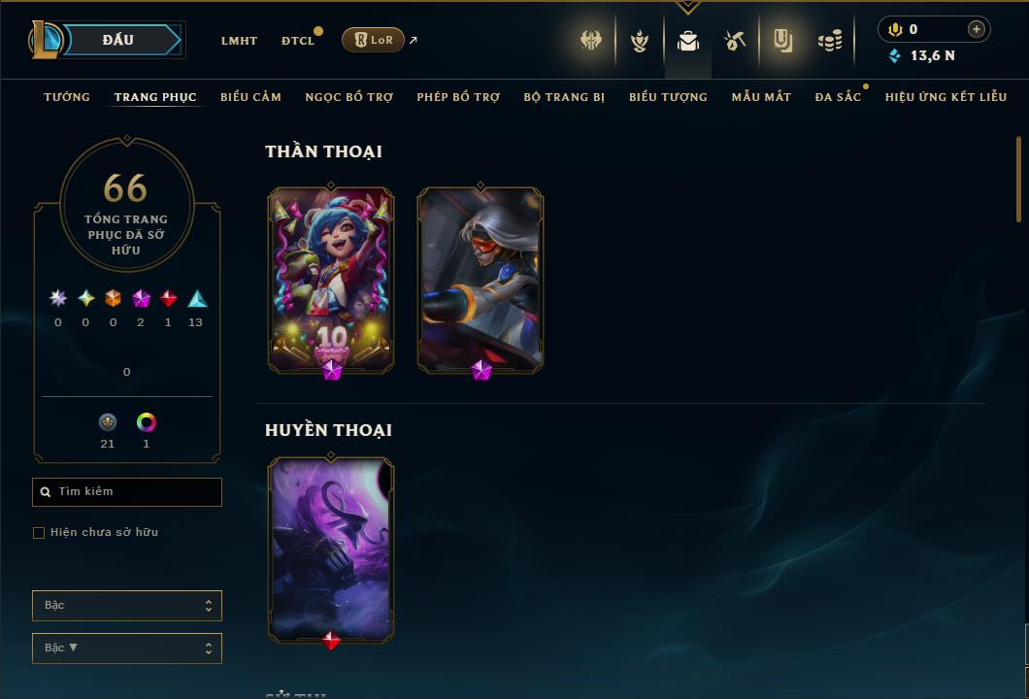Open the Store coins icon

(x=830, y=42)
